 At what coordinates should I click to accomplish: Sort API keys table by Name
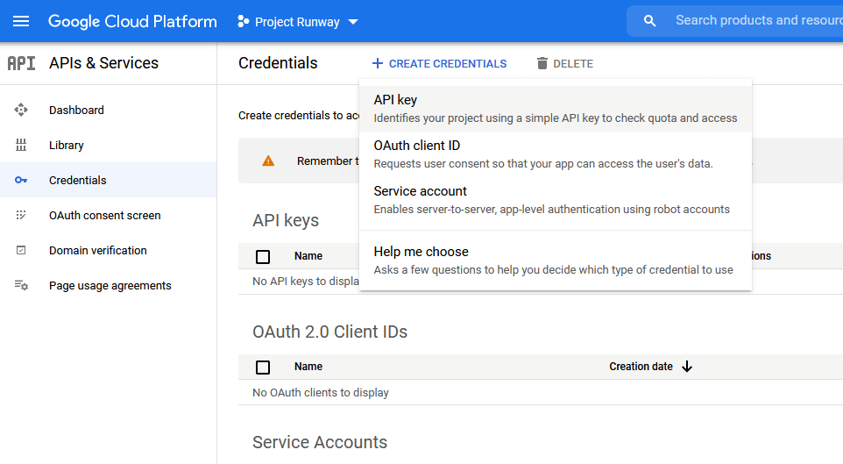[x=308, y=256]
